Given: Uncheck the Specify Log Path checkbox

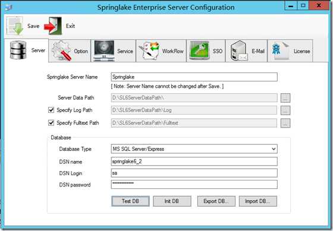Looking at the screenshot, I should pos(51,110).
